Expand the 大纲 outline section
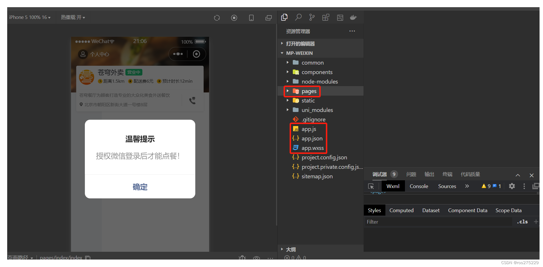This screenshot has width=543, height=267. pos(282,249)
